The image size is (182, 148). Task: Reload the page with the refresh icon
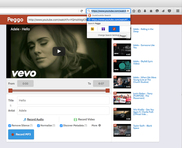(82, 11)
